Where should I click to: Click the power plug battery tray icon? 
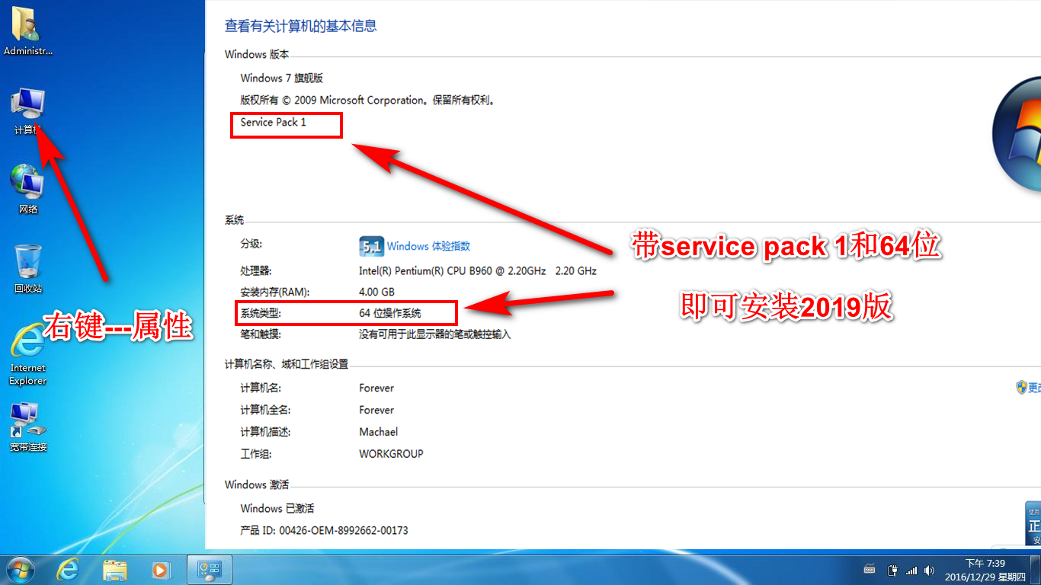(892, 570)
